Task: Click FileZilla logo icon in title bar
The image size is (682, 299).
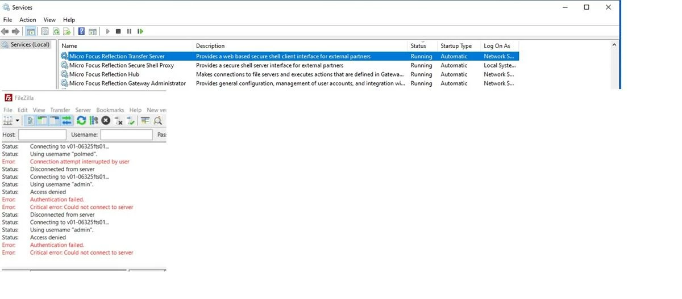Action: click(x=8, y=98)
